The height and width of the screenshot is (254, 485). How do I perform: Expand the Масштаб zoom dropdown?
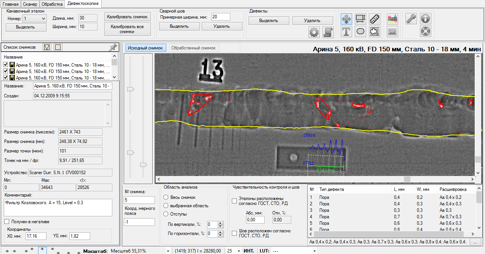click(168, 251)
